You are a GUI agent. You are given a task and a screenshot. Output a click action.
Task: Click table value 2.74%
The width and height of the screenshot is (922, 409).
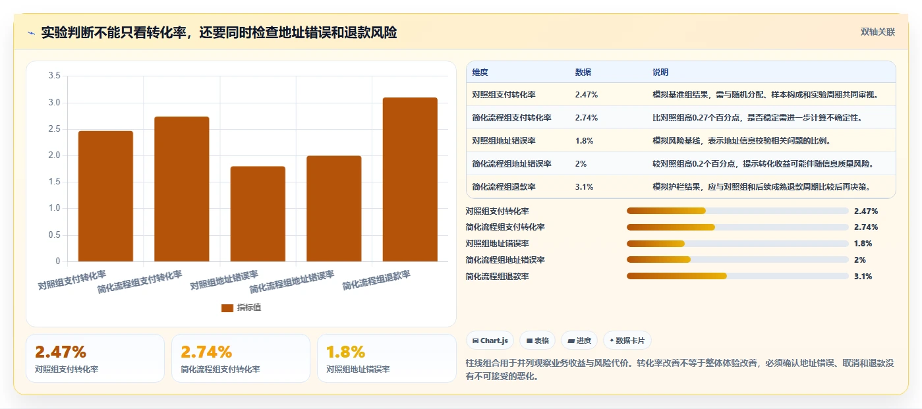point(586,118)
